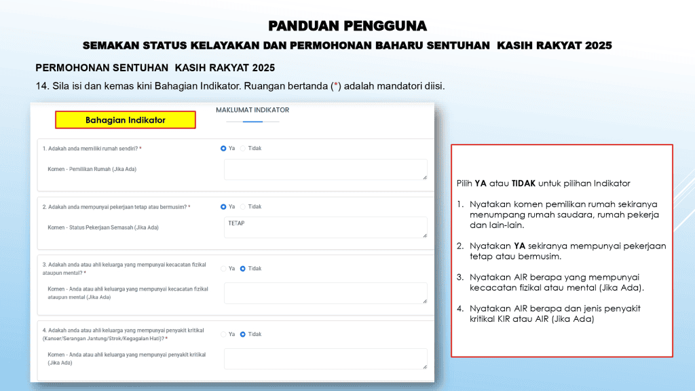This screenshot has width=695, height=391.
Task: Click instruction item 4 about jenis penyakit kritikal
Action: pyautogui.click(x=548, y=314)
